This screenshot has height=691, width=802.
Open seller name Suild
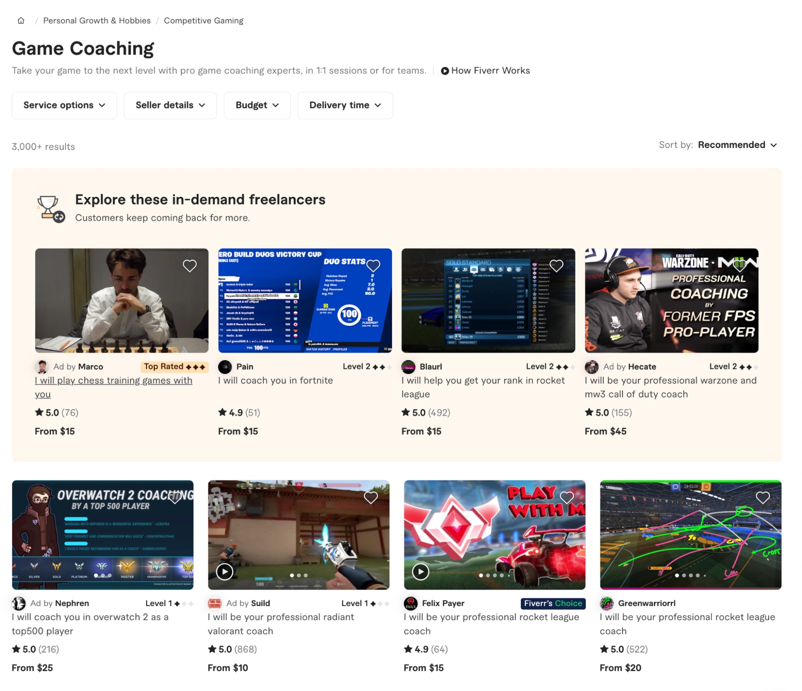(x=261, y=603)
